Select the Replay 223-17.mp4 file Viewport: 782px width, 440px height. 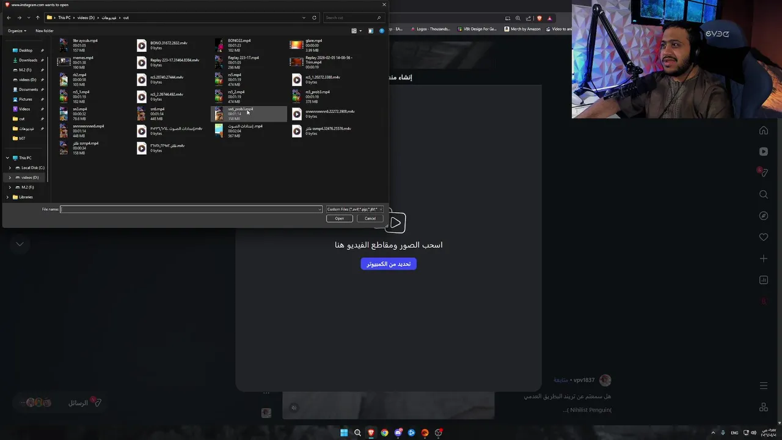tap(237, 62)
